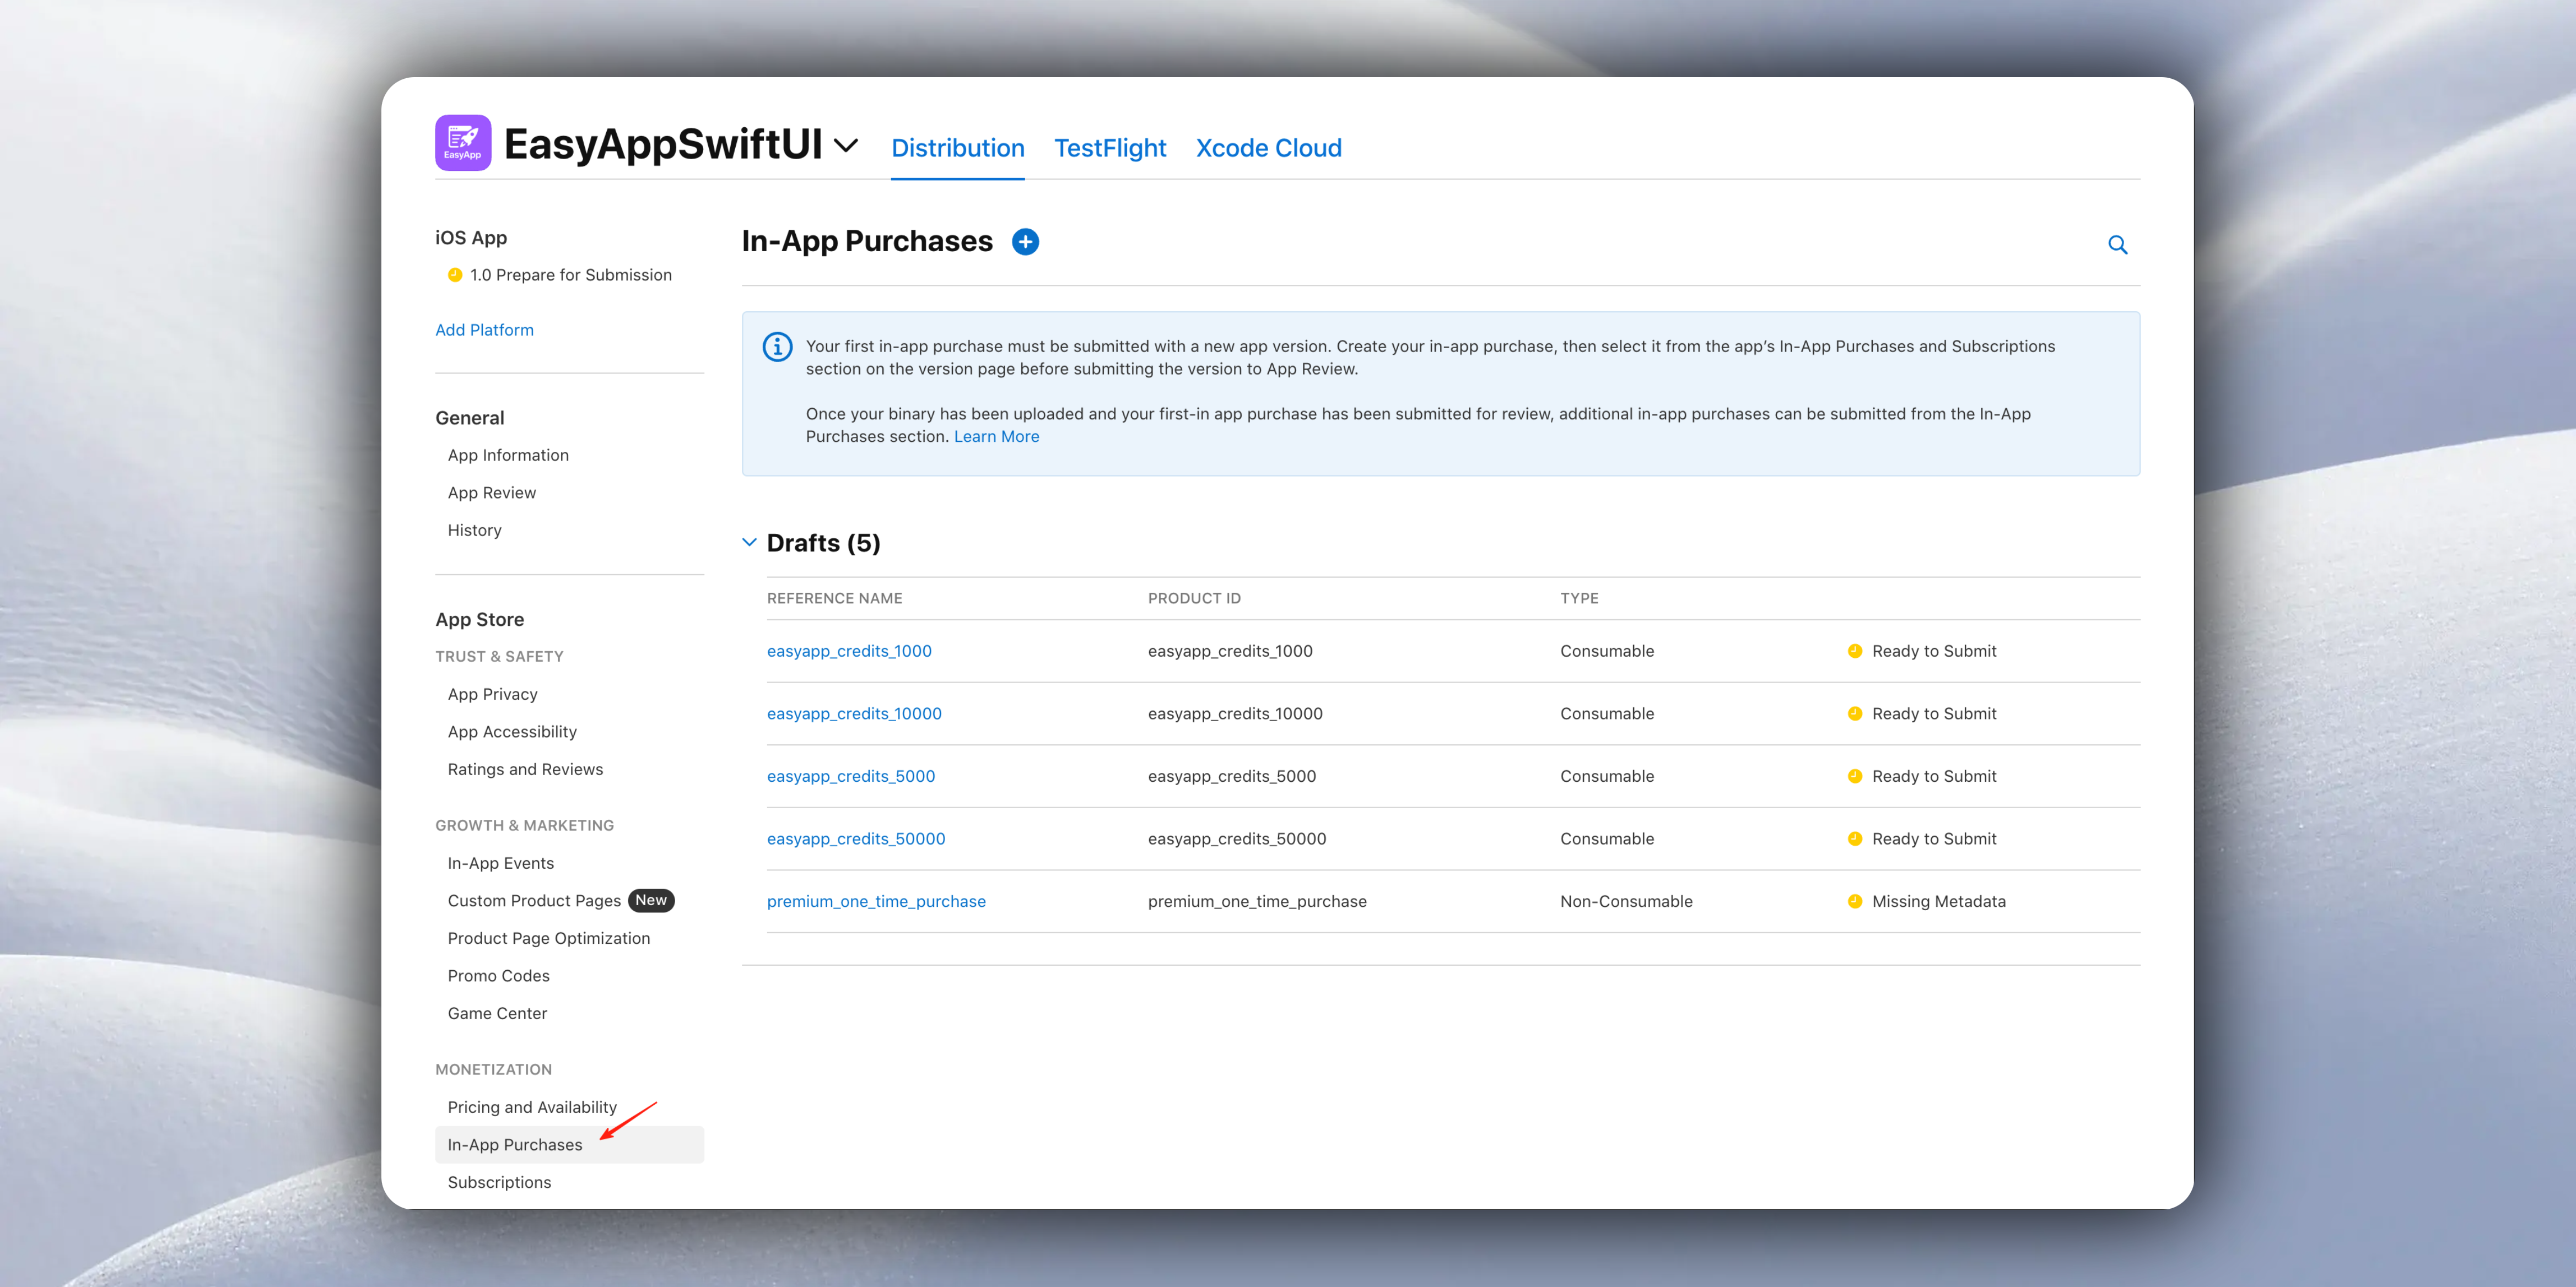The height and width of the screenshot is (1287, 2576).
Task: Click the New badge on Custom Product Pages
Action: (x=651, y=900)
